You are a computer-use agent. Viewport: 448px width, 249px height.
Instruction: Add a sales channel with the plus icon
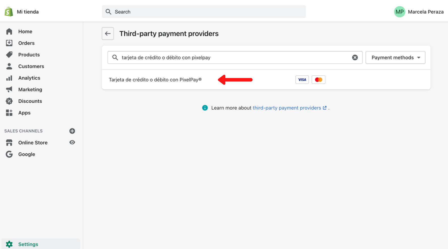72,131
